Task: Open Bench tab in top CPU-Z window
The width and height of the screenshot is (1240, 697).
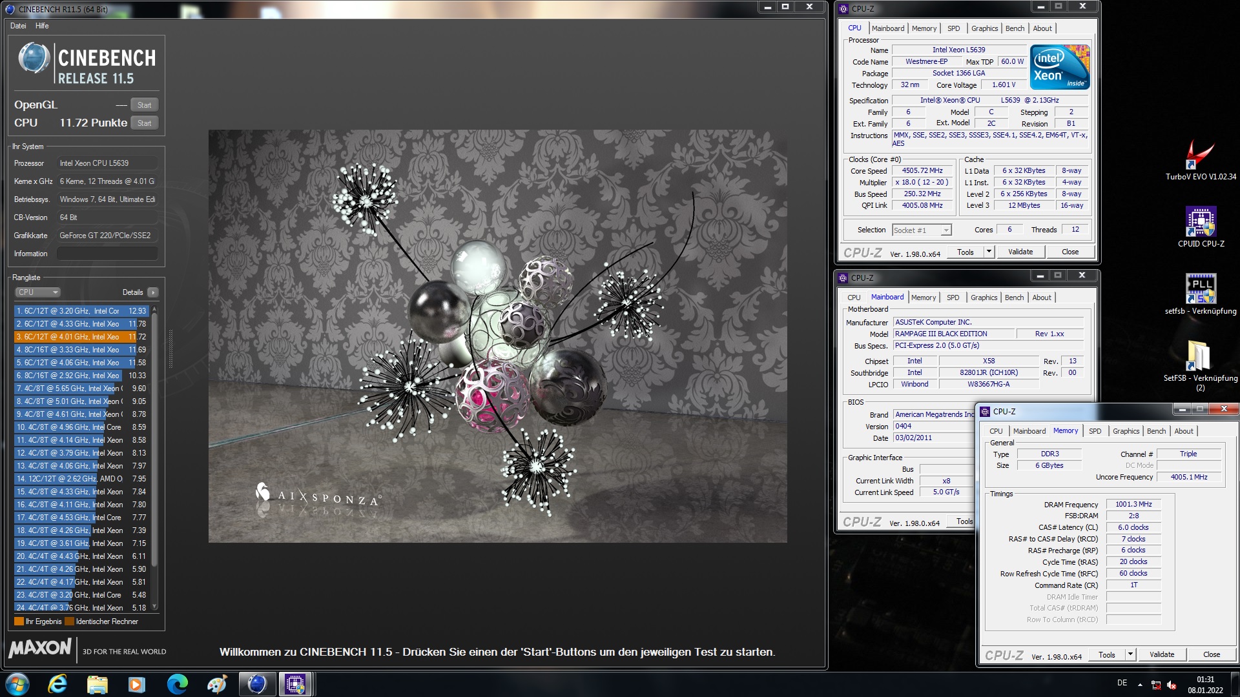Action: tap(1015, 28)
